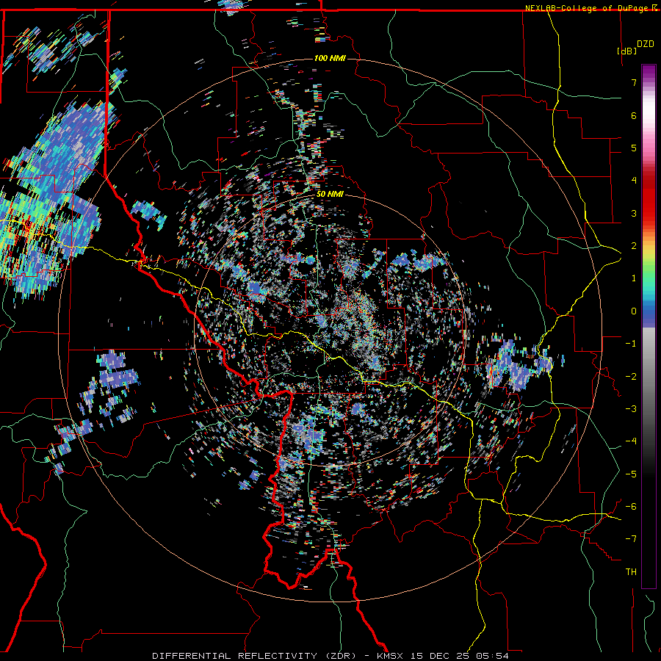Image resolution: width=661 pixels, height=661 pixels.
Task: Click the TH label under the scale
Action: coord(631,572)
